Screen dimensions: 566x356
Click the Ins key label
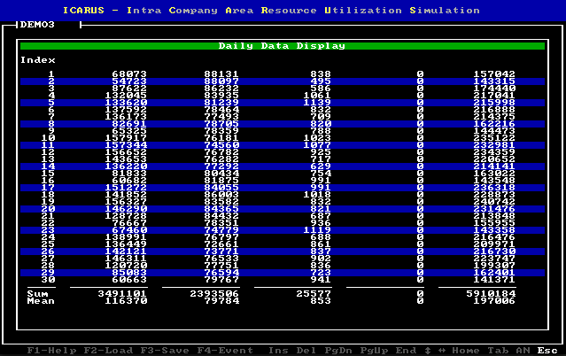coord(279,350)
